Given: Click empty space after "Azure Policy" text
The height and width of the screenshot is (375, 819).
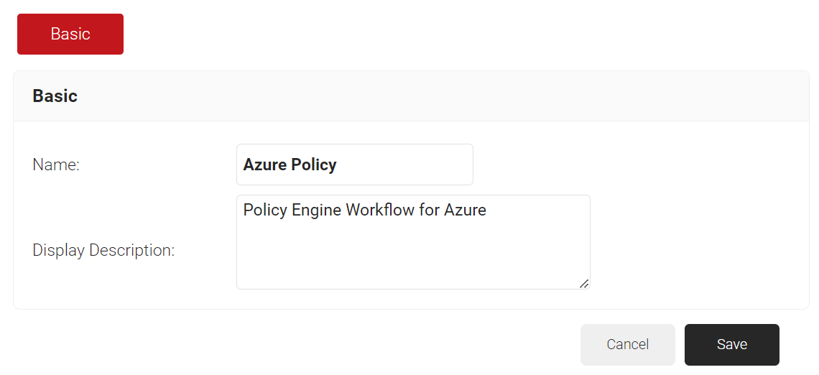Looking at the screenshot, I should (402, 165).
